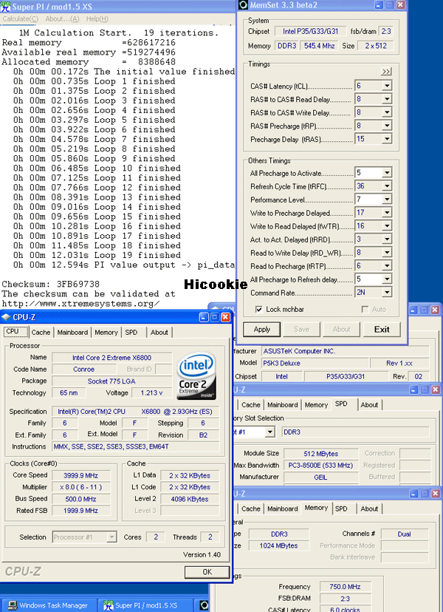Click the MemSet memory speed 545.4 Mhz
The width and height of the screenshot is (443, 612).
[x=320, y=46]
